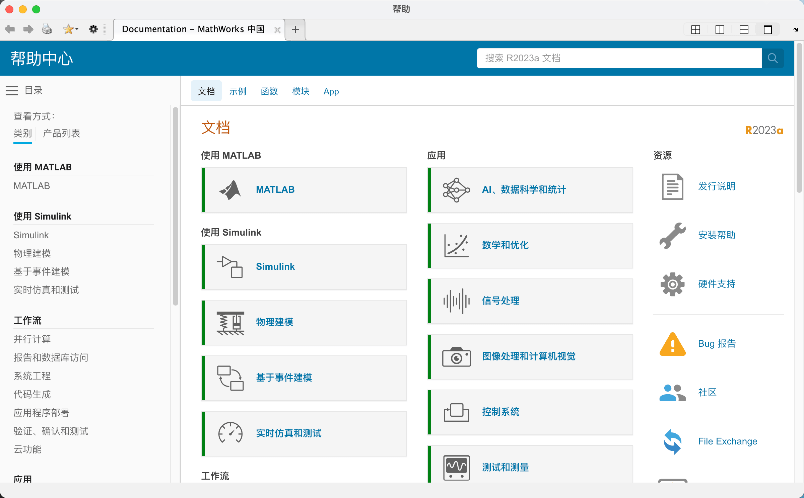Click the MATLAB logo card icon
804x498 pixels.
point(230,190)
